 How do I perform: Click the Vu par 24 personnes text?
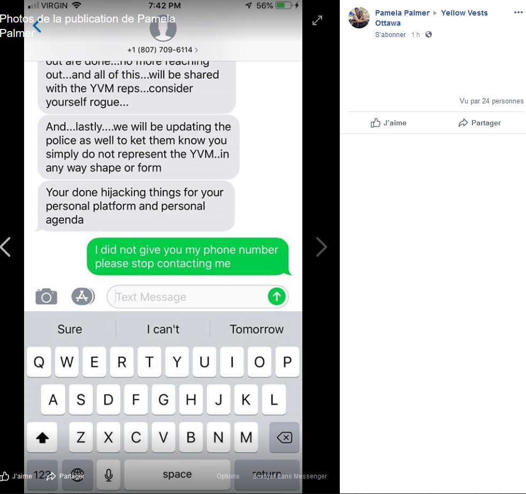pyautogui.click(x=491, y=101)
